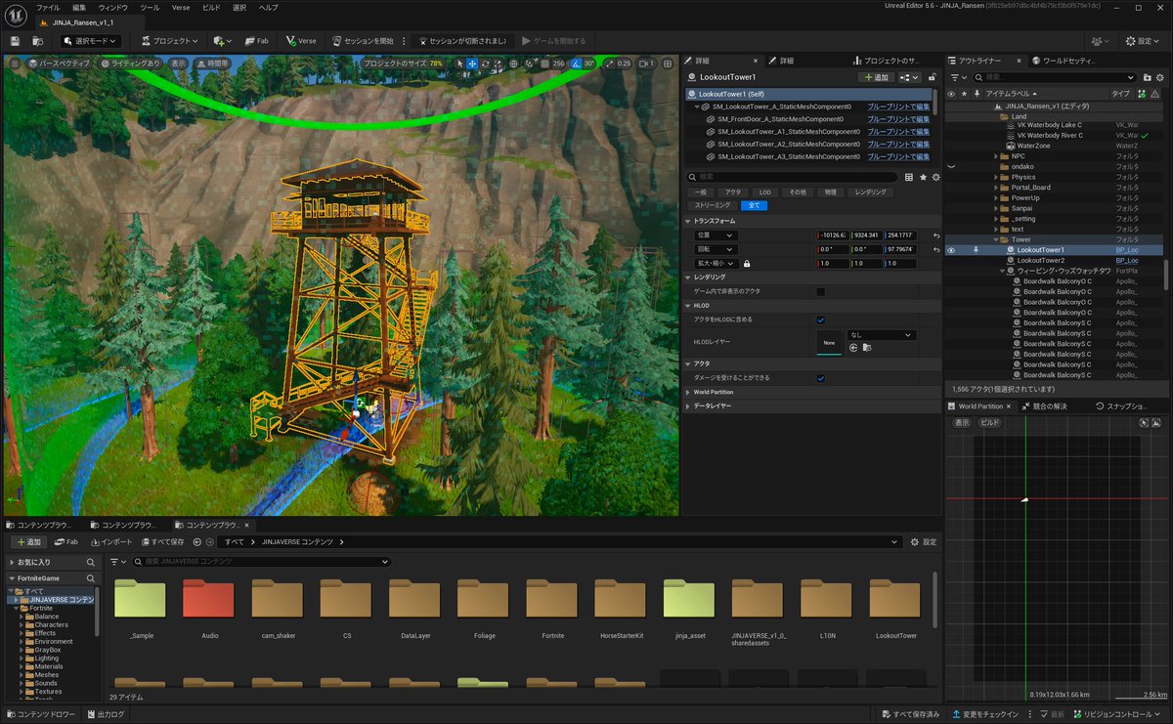1173x724 pixels.
Task: Uncheck the ダメージを受けることができる checkbox
Action: (x=820, y=378)
